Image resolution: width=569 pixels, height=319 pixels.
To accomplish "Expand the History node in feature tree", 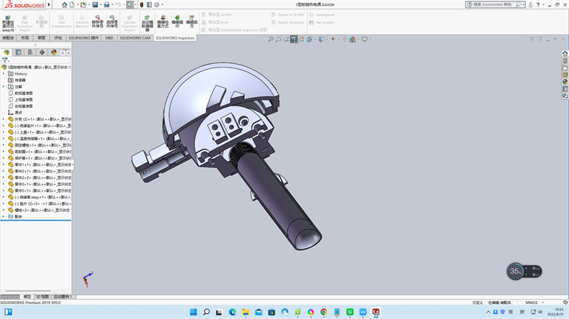I will [4, 73].
